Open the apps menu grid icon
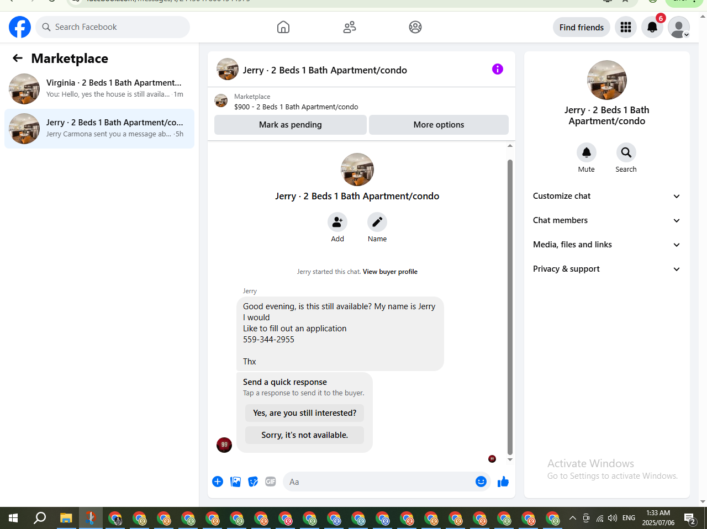Image resolution: width=707 pixels, height=529 pixels. pyautogui.click(x=626, y=27)
